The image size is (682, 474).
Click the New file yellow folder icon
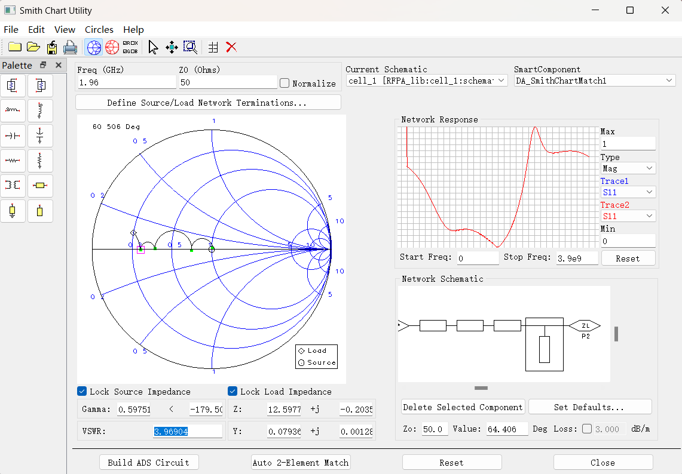click(15, 47)
